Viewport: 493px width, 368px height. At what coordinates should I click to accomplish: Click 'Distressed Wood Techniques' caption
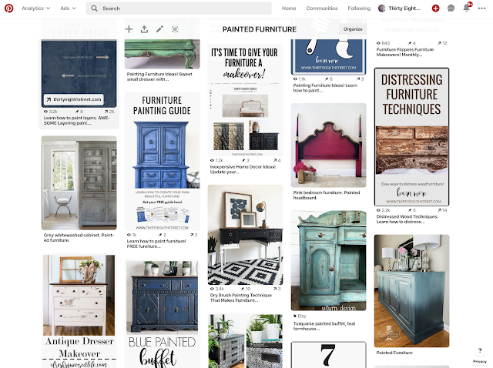pyautogui.click(x=407, y=219)
